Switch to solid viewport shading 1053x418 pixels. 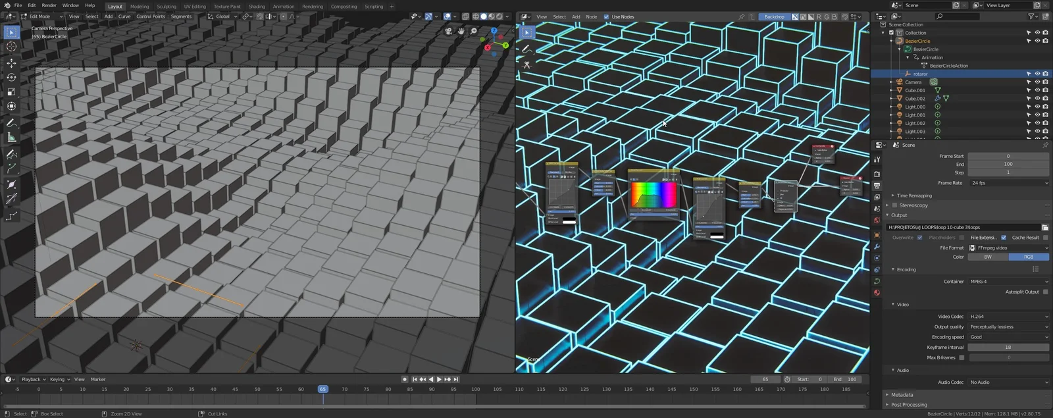click(484, 16)
